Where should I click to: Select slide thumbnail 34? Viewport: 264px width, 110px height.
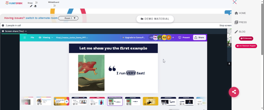[x=186, y=101]
